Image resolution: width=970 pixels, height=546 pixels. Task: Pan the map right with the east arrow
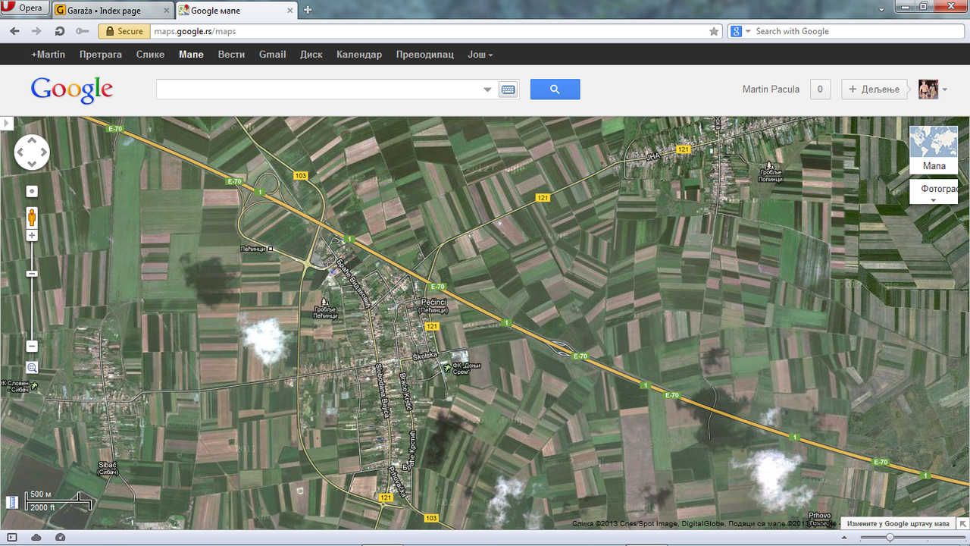tap(43, 152)
